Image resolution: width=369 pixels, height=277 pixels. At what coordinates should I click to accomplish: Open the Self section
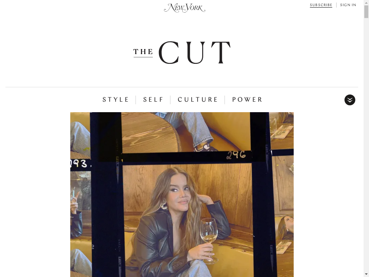pyautogui.click(x=153, y=100)
